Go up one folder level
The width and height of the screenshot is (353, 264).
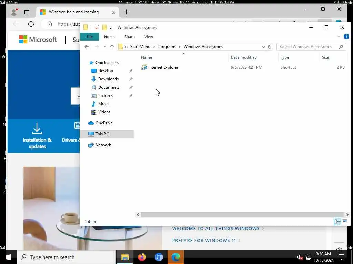pos(112,47)
